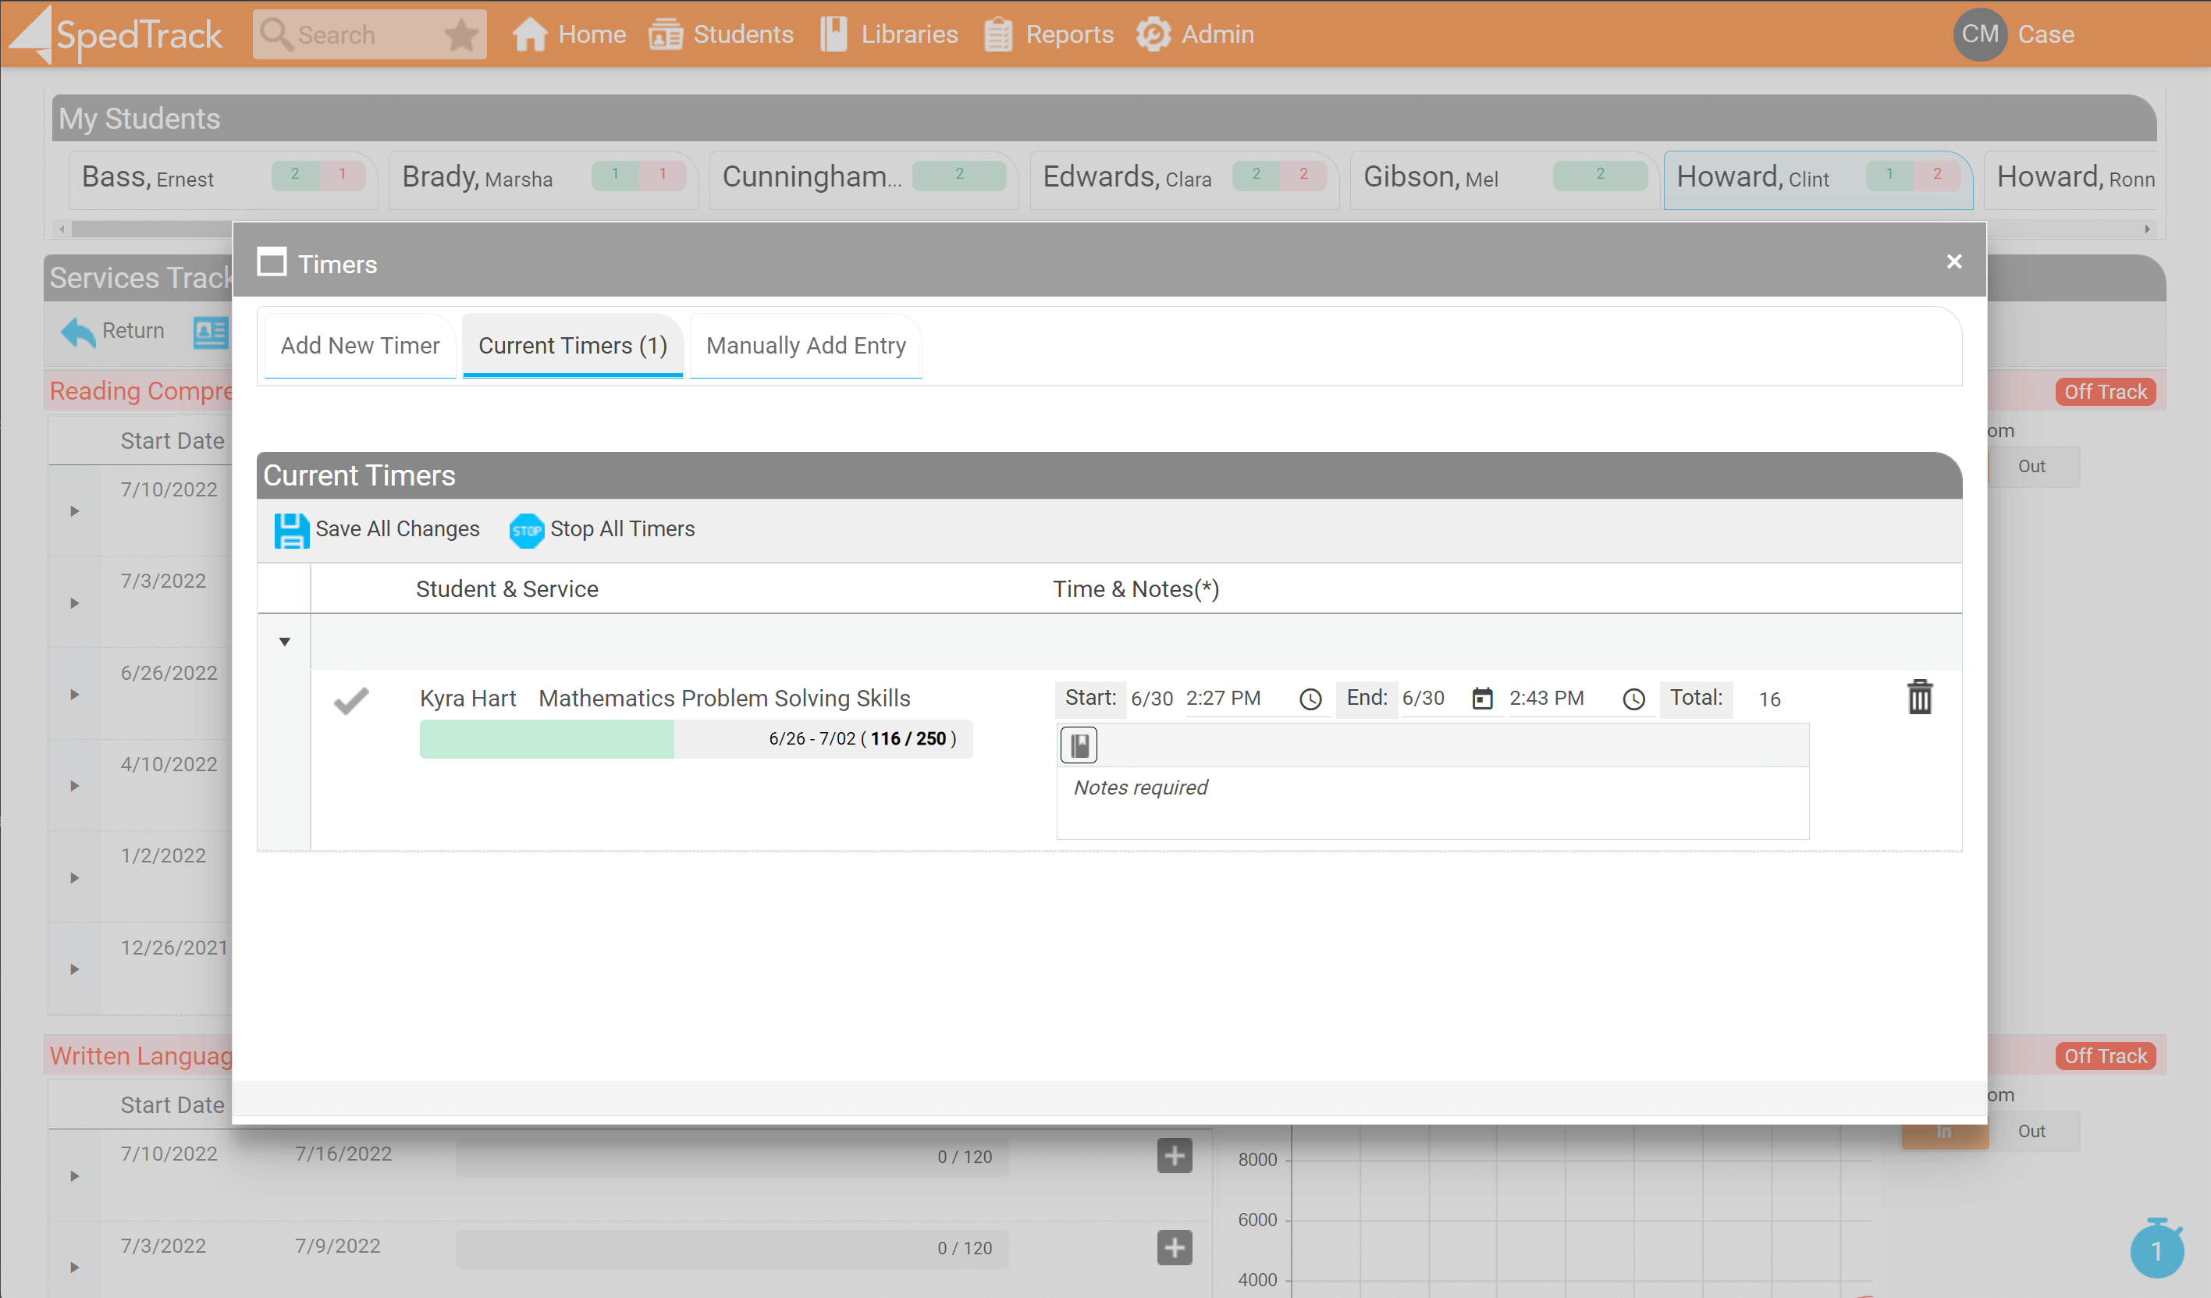This screenshot has width=2211, height=1298.
Task: Click the notes library book icon
Action: coord(1079,745)
